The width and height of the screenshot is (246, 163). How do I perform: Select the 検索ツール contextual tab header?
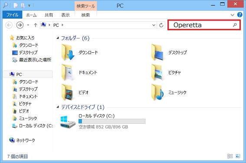tap(85, 6)
